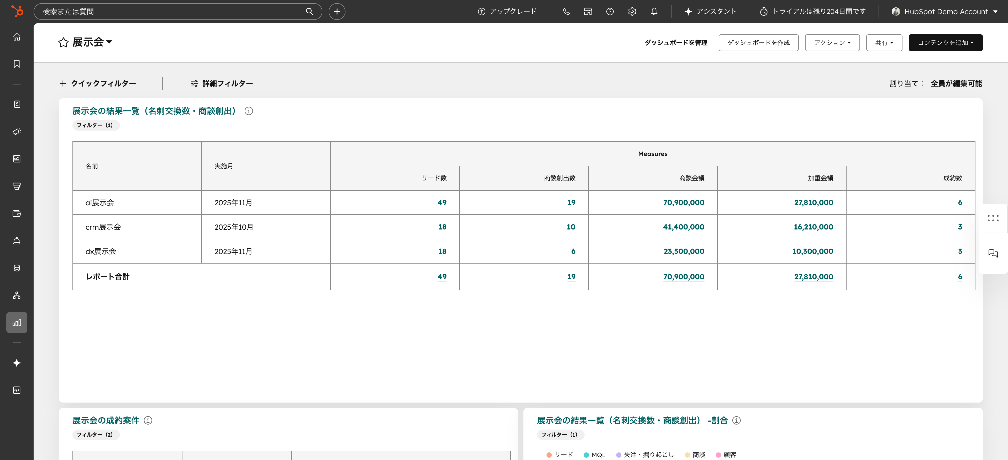Open 展示会の成約案件 report title link
Image resolution: width=1008 pixels, height=460 pixels.
(x=106, y=420)
